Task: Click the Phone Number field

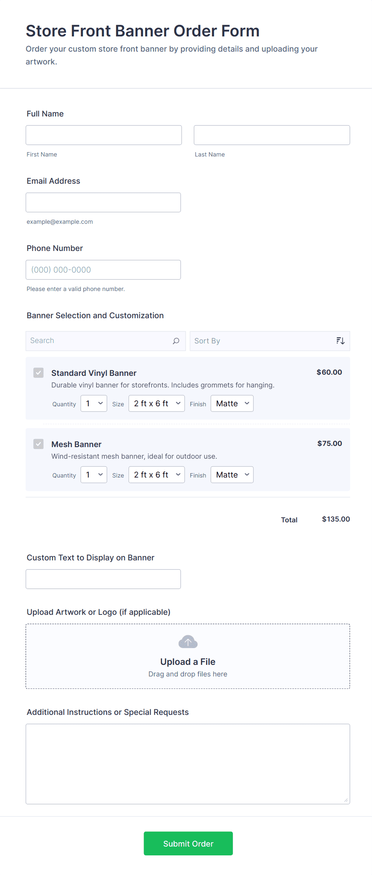Action: [103, 269]
